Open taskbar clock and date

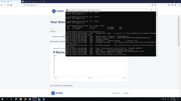click(173, 99)
